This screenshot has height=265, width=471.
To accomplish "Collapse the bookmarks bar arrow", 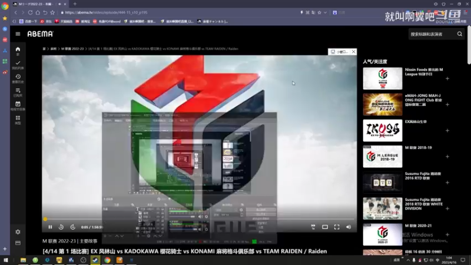I will coord(14,21).
